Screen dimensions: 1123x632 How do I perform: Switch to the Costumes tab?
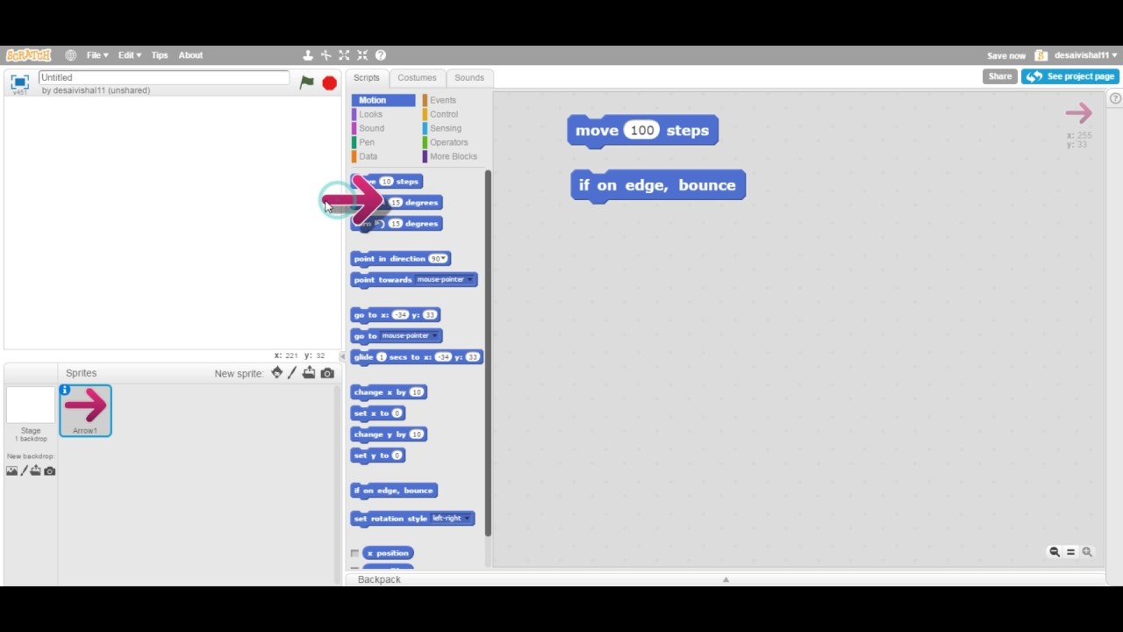click(x=417, y=78)
